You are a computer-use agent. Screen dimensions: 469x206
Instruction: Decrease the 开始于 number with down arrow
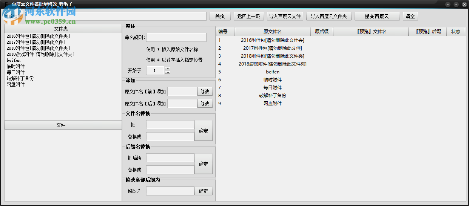[x=168, y=72]
